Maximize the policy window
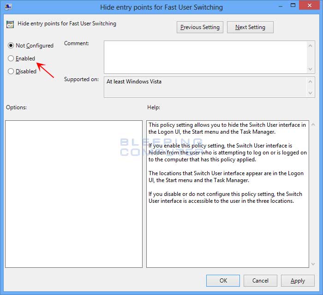 click(293, 6)
